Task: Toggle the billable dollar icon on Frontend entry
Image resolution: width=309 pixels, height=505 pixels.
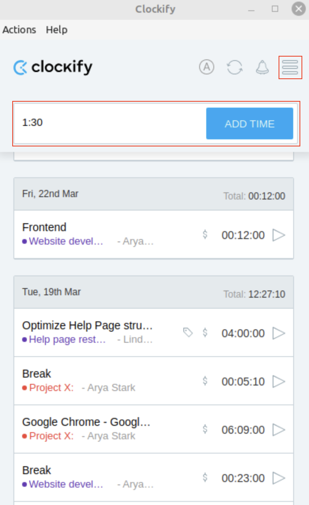Action: coord(205,235)
